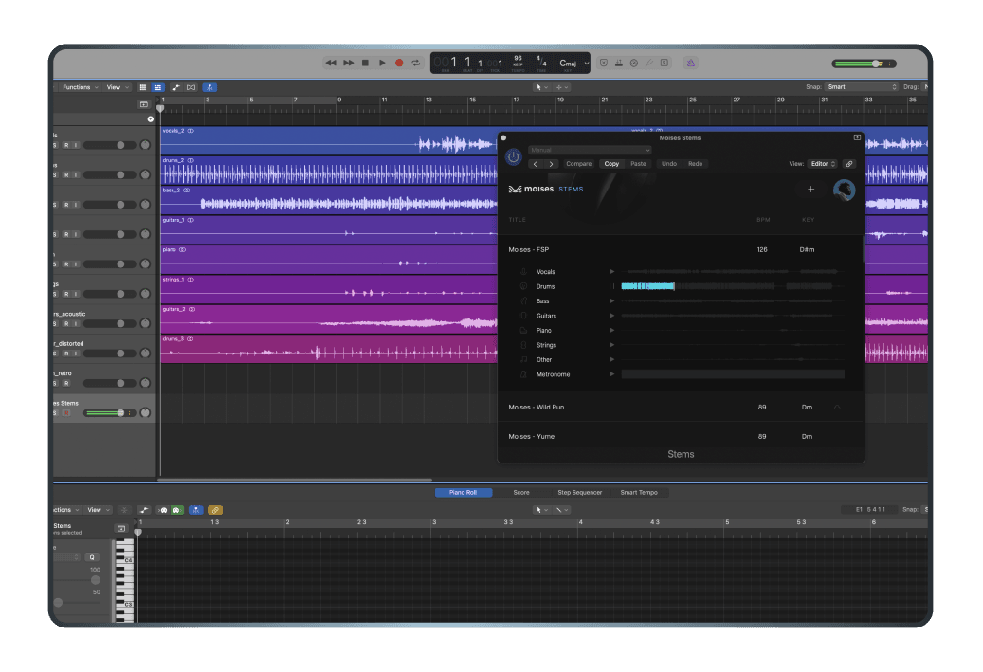Select the list view icon in tracks toolbar
This screenshot has width=983, height=672.
157,87
